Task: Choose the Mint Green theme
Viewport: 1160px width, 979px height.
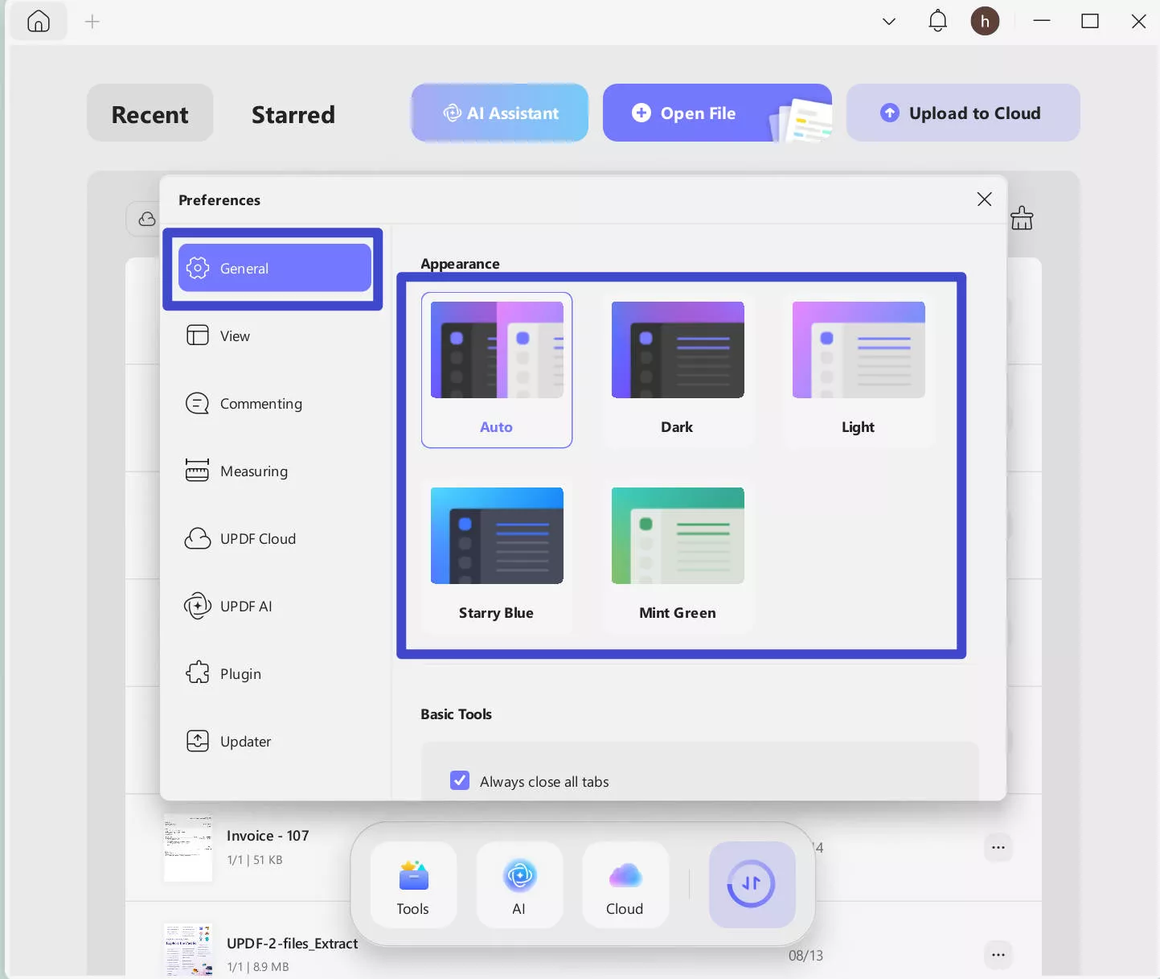Action: 678,555
